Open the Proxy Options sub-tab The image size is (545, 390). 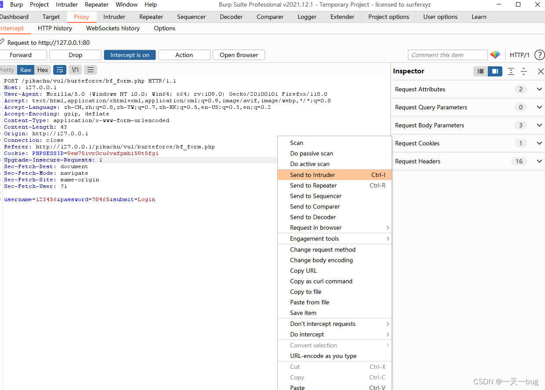164,28
